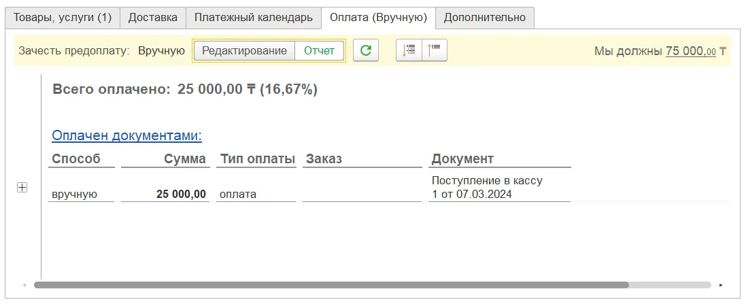
Task: Select the Отчет view toggle
Action: 319,50
